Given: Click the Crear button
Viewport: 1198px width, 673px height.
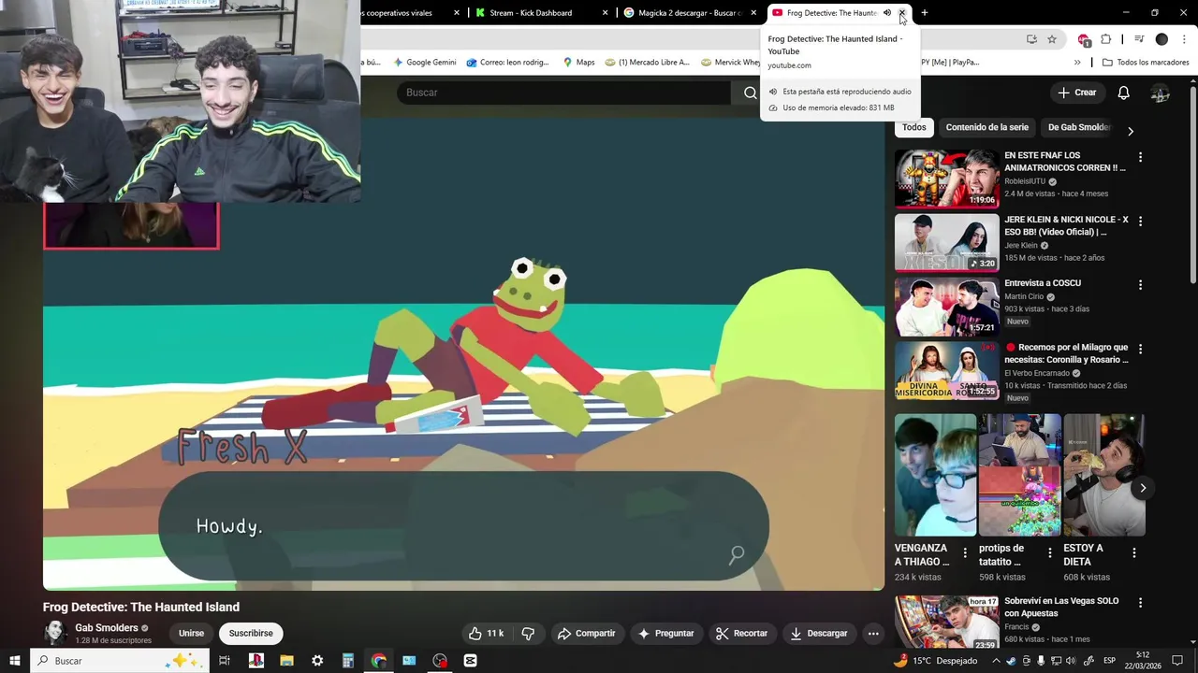Looking at the screenshot, I should pos(1076,93).
